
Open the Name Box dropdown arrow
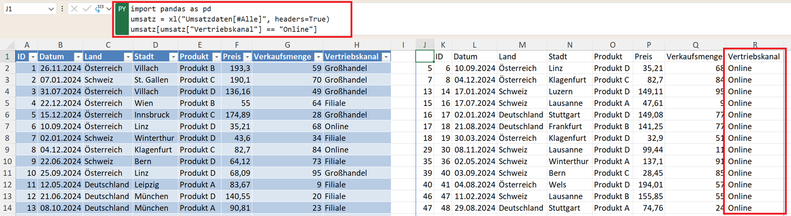tap(51, 9)
